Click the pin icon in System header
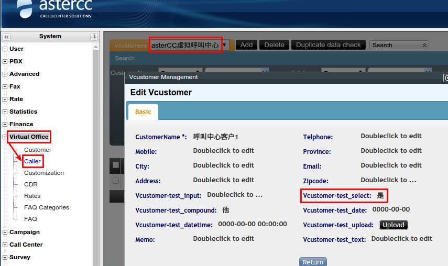Screen dimensions: 448x266 point(94,37)
